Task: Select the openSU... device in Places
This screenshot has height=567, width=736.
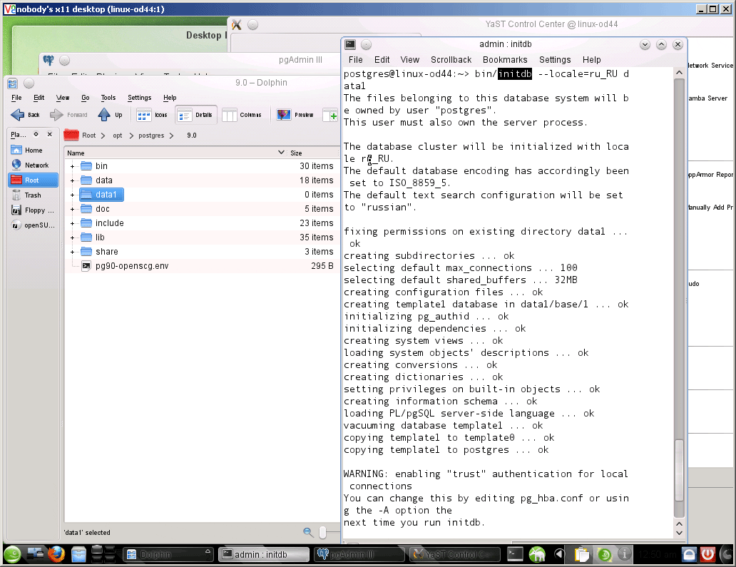Action: (33, 225)
